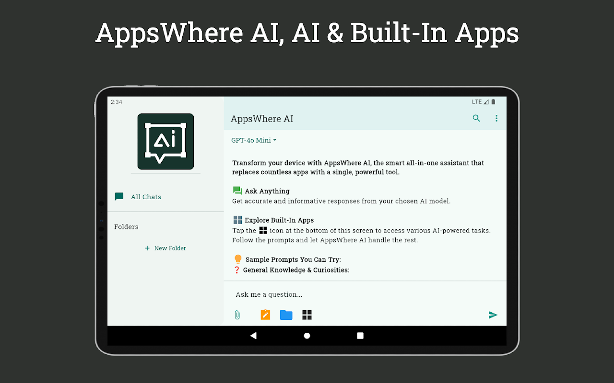Click the AppsWhere AI title in header
The image size is (614, 383).
pos(262,119)
